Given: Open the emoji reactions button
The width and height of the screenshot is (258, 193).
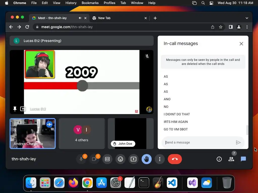Looking at the screenshot, I should (120, 159).
